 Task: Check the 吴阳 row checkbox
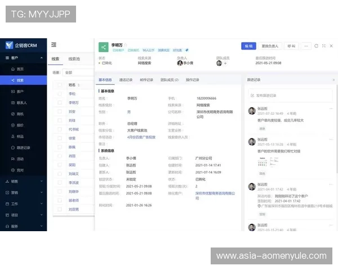60,165
